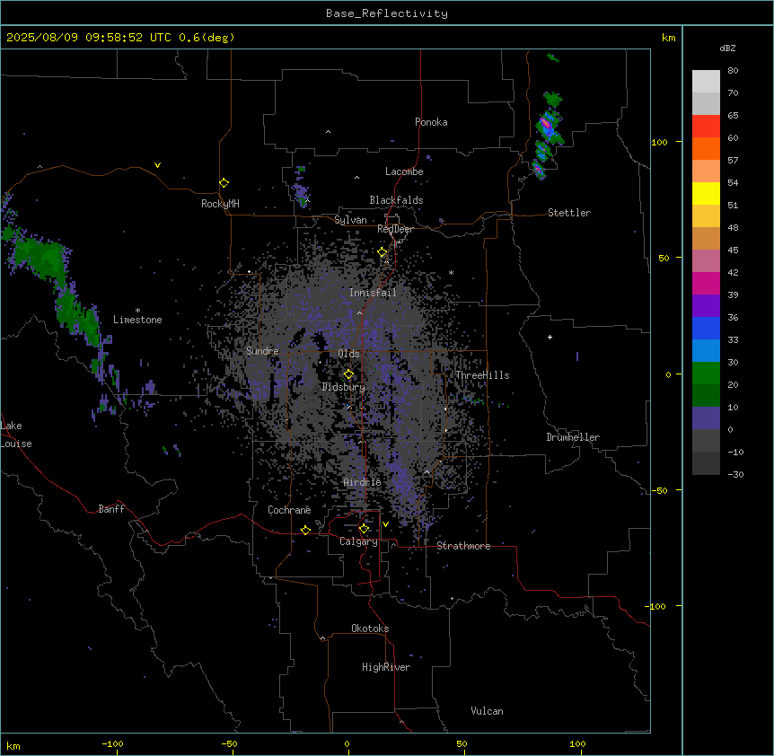
Task: Click the blue 36 dBZ legend color
Action: [x=706, y=328]
